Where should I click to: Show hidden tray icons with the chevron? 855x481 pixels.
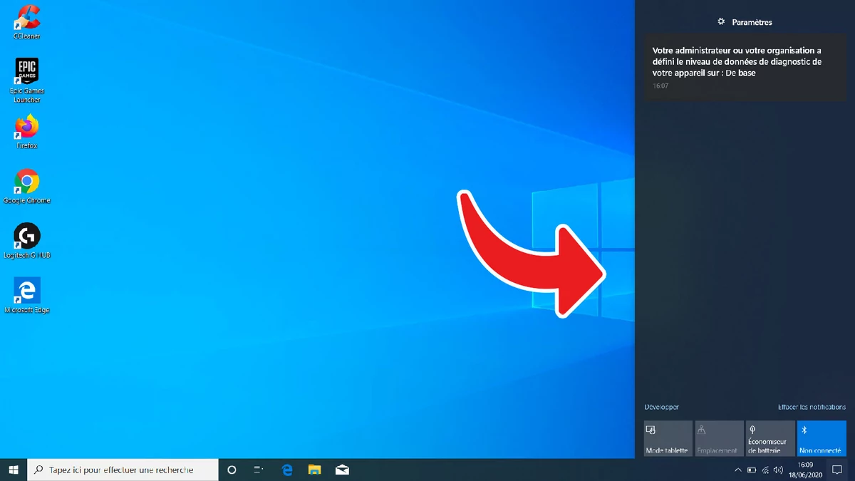739,470
